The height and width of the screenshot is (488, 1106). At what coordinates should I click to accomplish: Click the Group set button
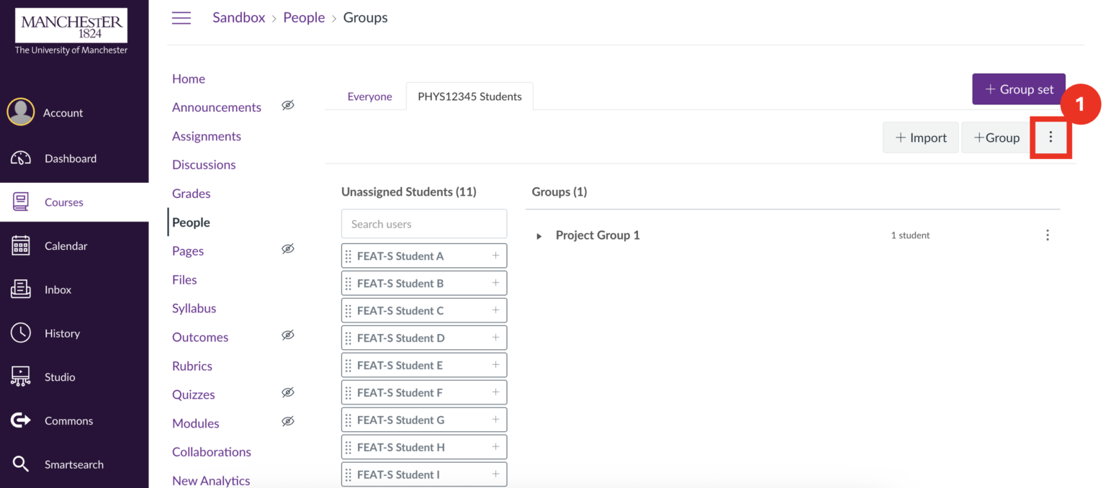(x=1018, y=89)
